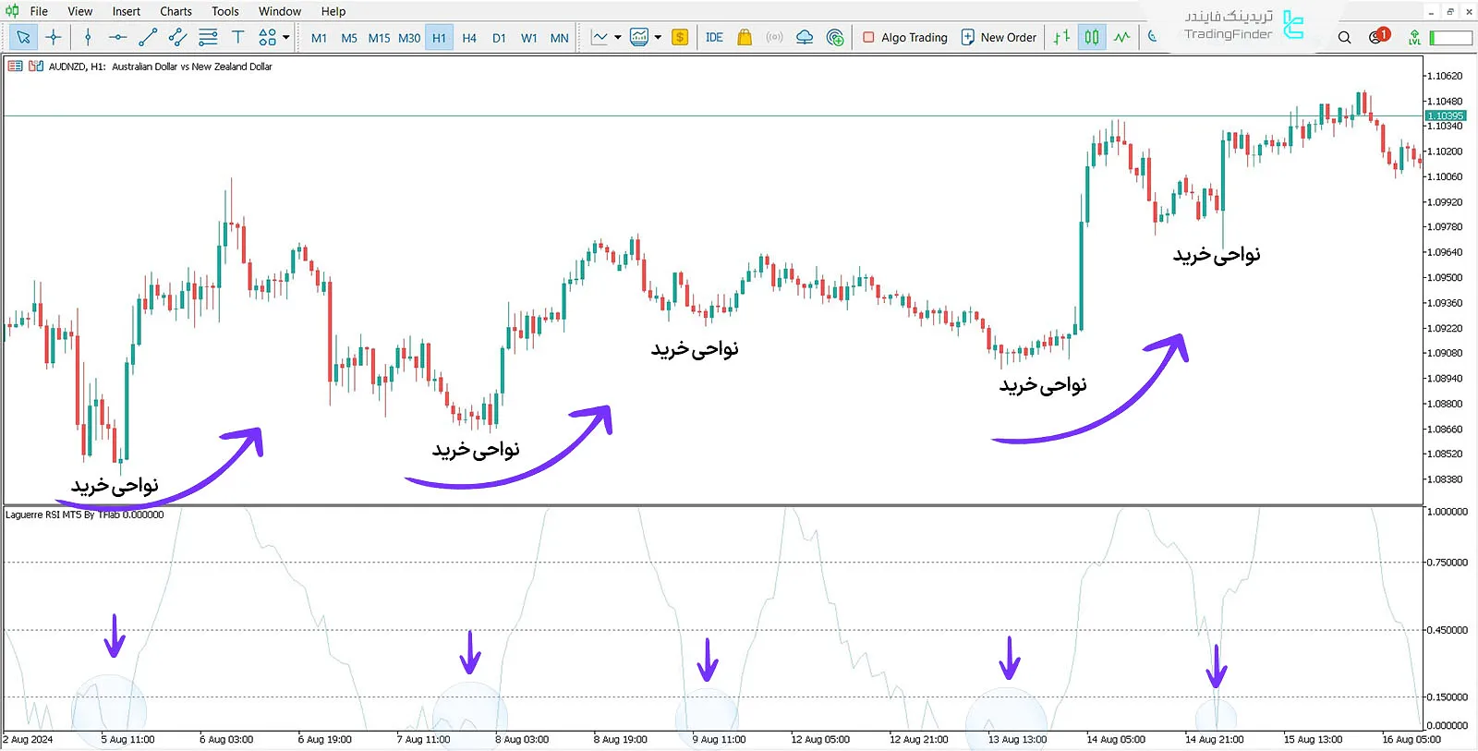The height and width of the screenshot is (751, 1478).
Task: Open the File menu
Action: click(x=39, y=11)
